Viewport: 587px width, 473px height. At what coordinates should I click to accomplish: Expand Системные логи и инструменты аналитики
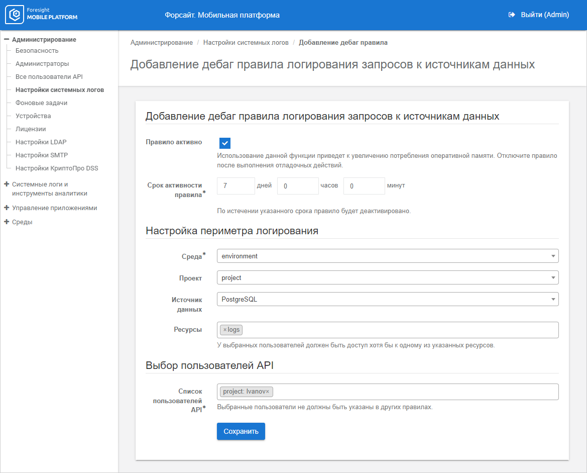[7, 184]
